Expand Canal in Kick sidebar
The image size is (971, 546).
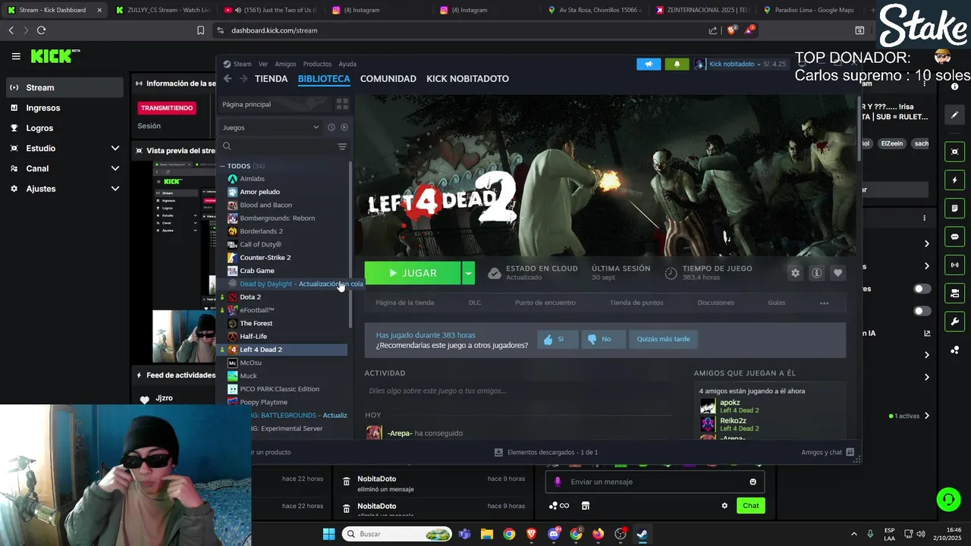[x=115, y=168]
